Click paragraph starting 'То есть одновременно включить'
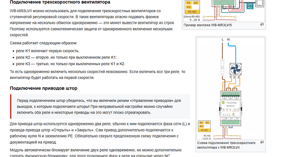This screenshot has height=157, width=289. tap(98, 75)
